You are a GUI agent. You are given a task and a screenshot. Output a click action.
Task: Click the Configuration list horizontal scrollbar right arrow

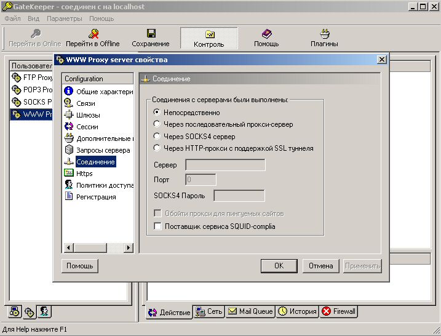point(129,247)
